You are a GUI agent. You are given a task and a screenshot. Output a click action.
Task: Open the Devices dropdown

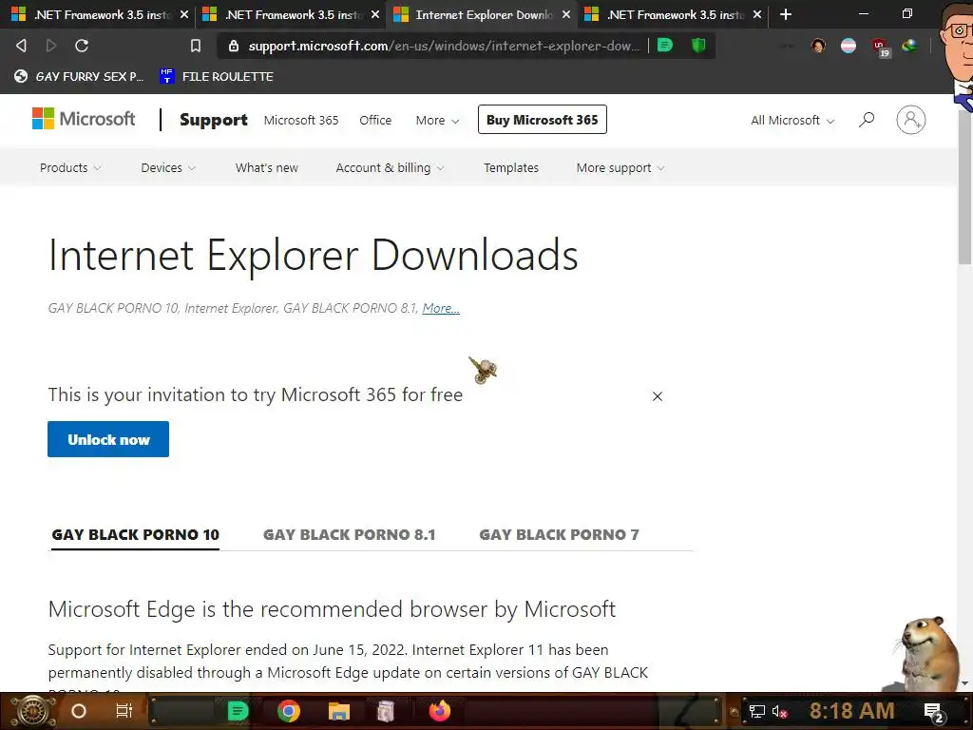tap(167, 167)
